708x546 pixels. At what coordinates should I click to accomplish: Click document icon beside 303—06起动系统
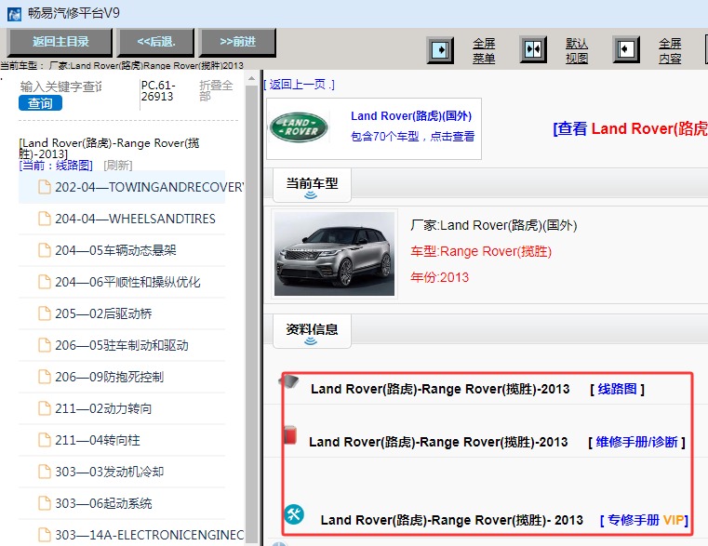pyautogui.click(x=45, y=503)
